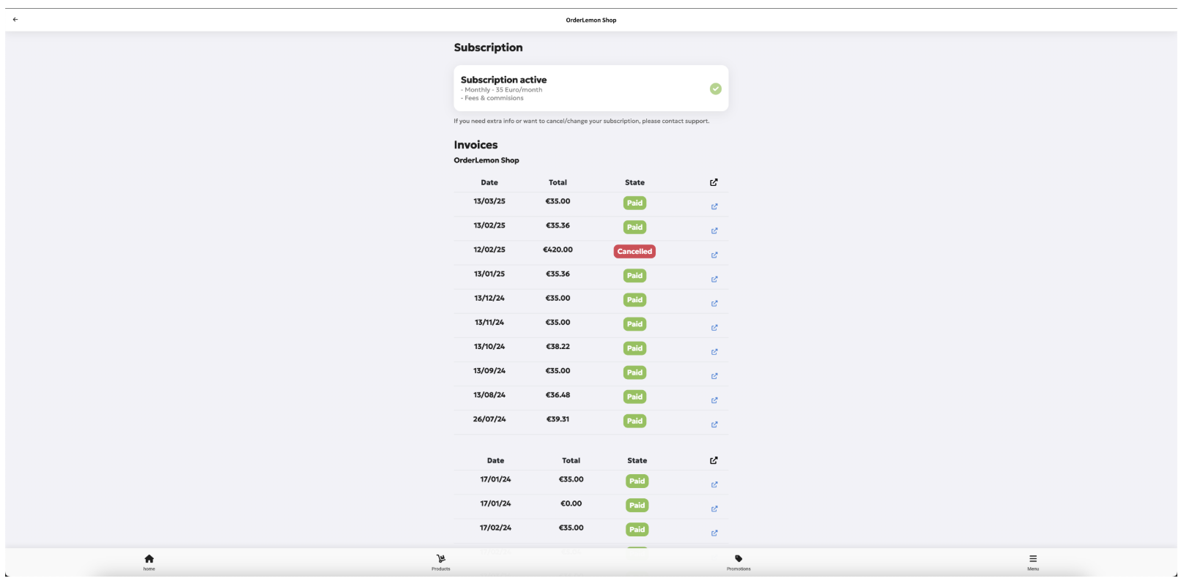Switch to the Products tab
This screenshot has width=1181, height=581.
click(x=440, y=561)
